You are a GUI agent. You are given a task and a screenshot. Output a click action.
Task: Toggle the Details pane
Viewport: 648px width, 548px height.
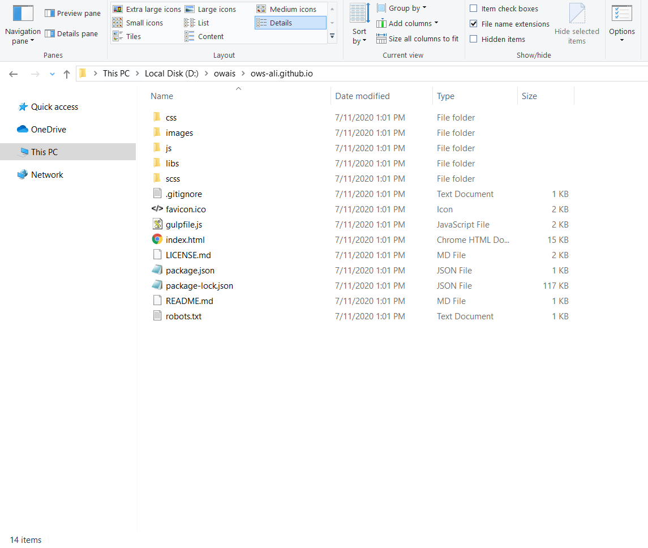coord(71,33)
